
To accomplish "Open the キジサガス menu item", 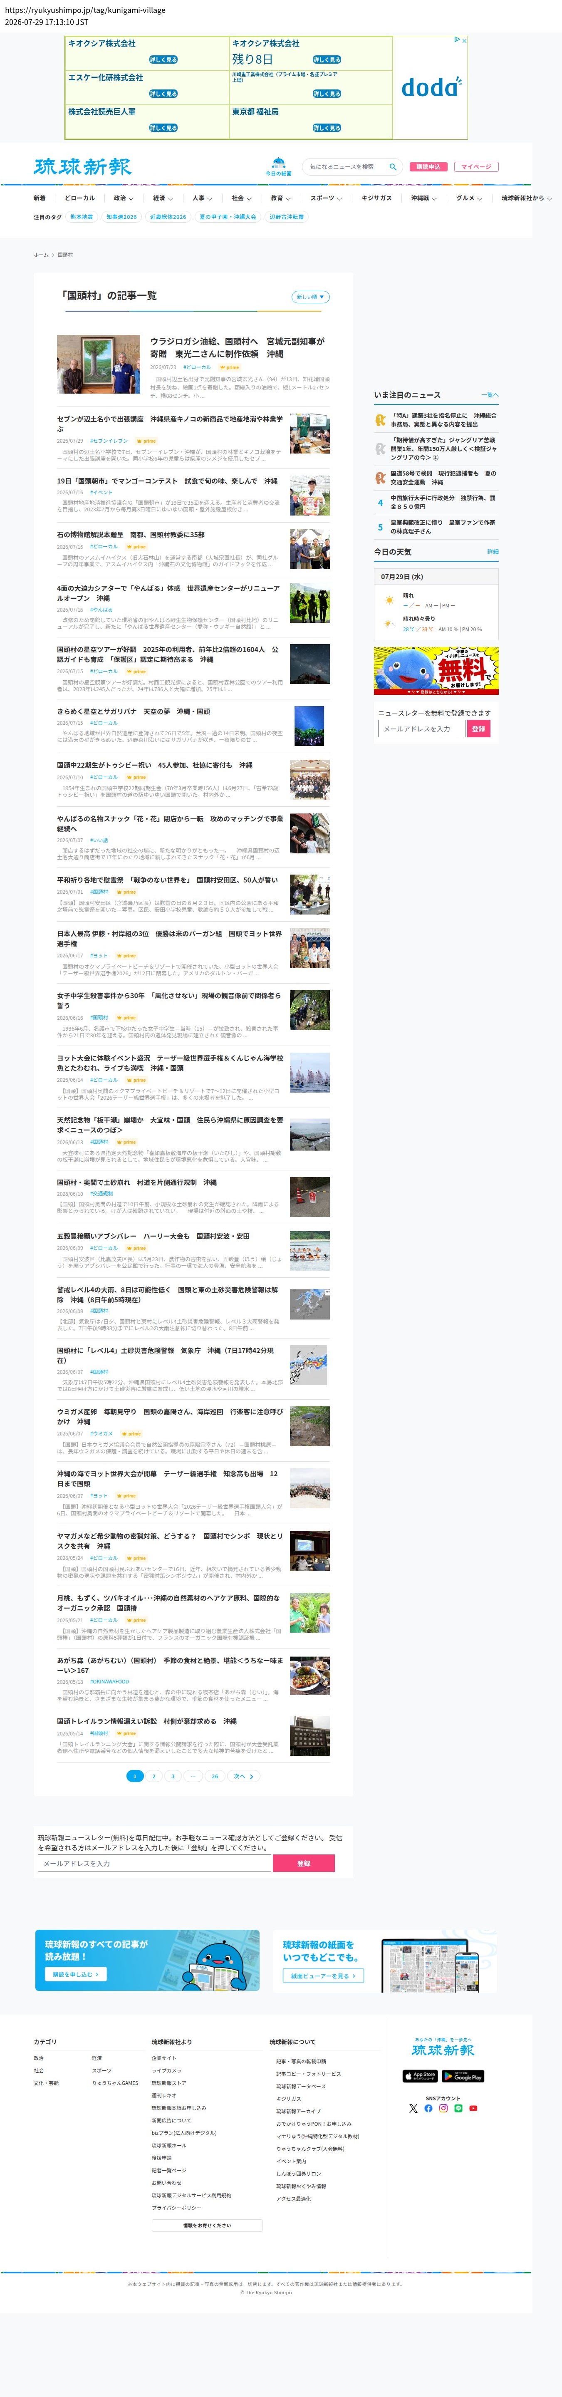I will (x=377, y=198).
